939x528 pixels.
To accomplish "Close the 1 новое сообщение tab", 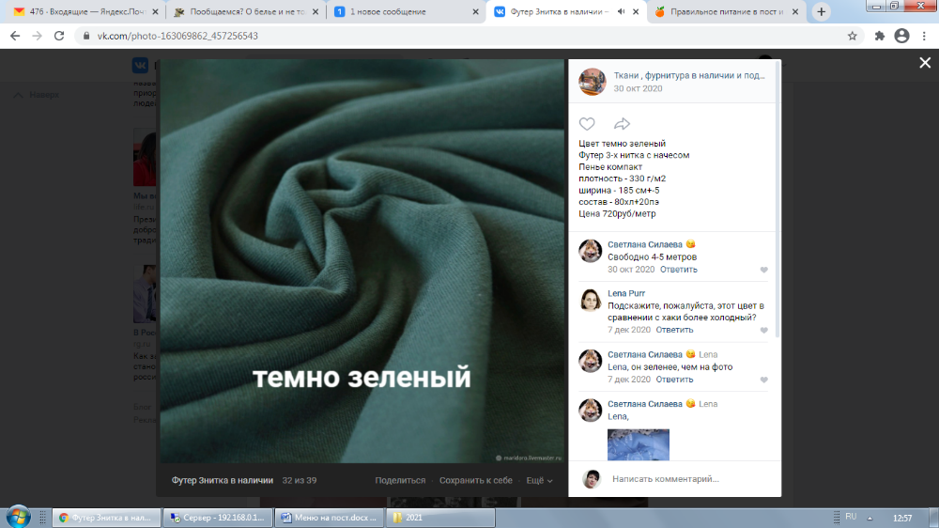I will [475, 12].
